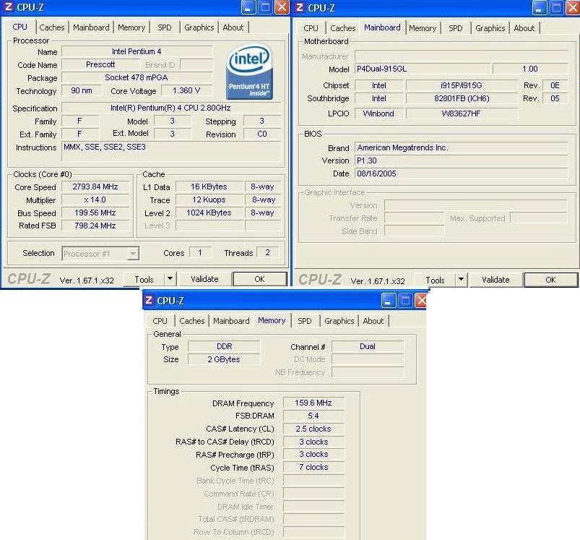Switch to Memory tab in Mainboard window
The image size is (580, 540).
tap(423, 28)
